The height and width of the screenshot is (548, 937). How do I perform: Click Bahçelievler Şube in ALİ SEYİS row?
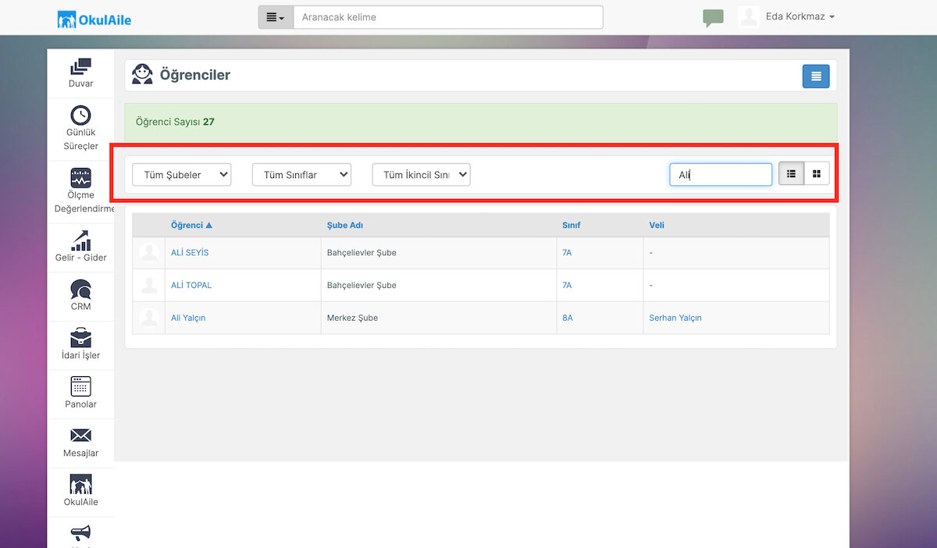pos(362,253)
